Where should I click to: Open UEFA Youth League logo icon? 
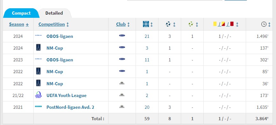pyautogui.click(x=39, y=95)
